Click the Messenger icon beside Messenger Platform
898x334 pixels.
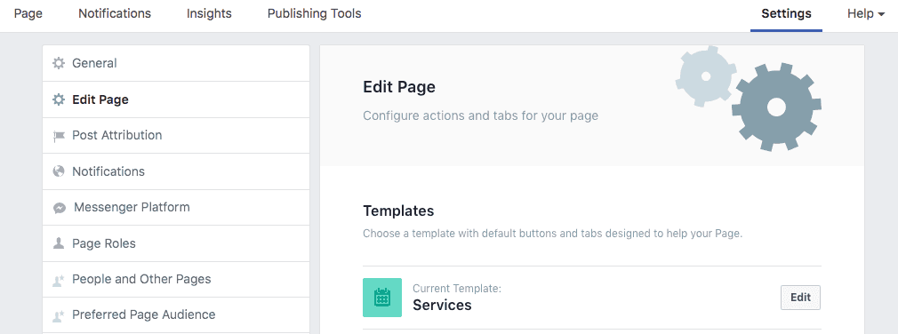[59, 208]
